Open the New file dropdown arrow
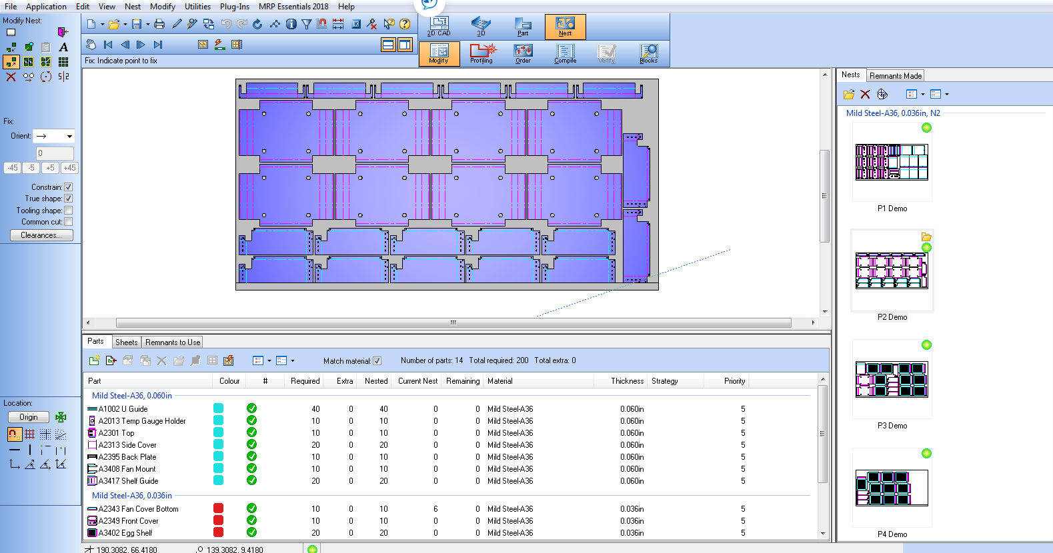The width and height of the screenshot is (1053, 553). tap(102, 25)
